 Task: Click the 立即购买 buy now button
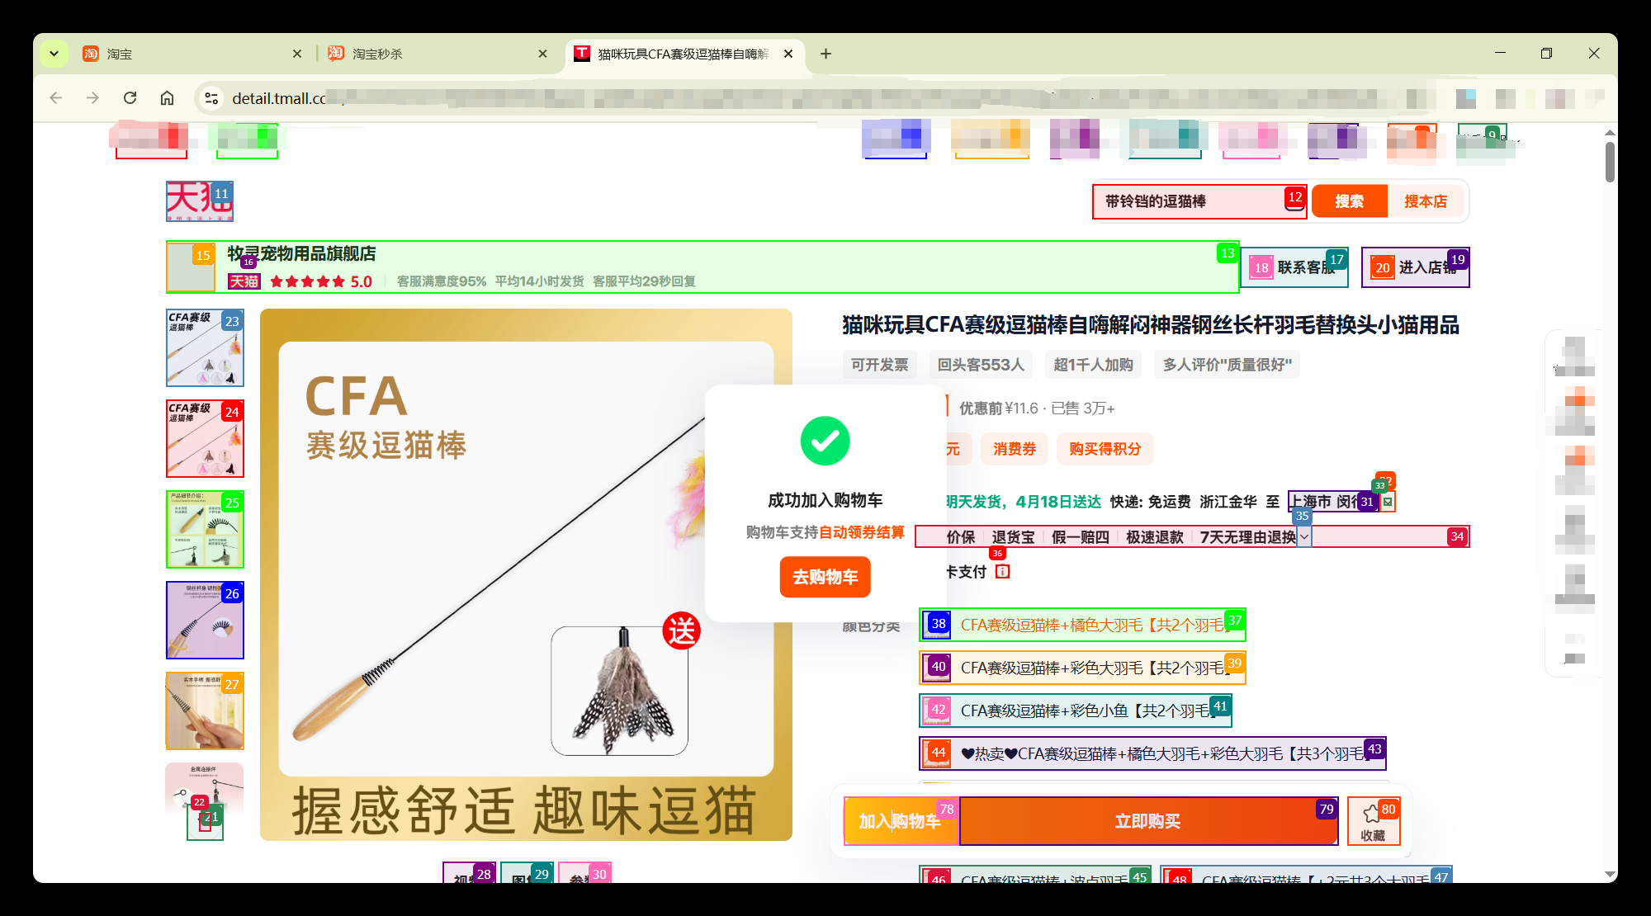click(1147, 821)
